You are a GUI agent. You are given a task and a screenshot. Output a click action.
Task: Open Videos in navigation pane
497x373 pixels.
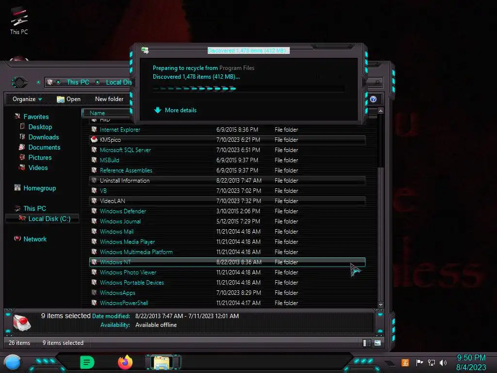pyautogui.click(x=38, y=168)
